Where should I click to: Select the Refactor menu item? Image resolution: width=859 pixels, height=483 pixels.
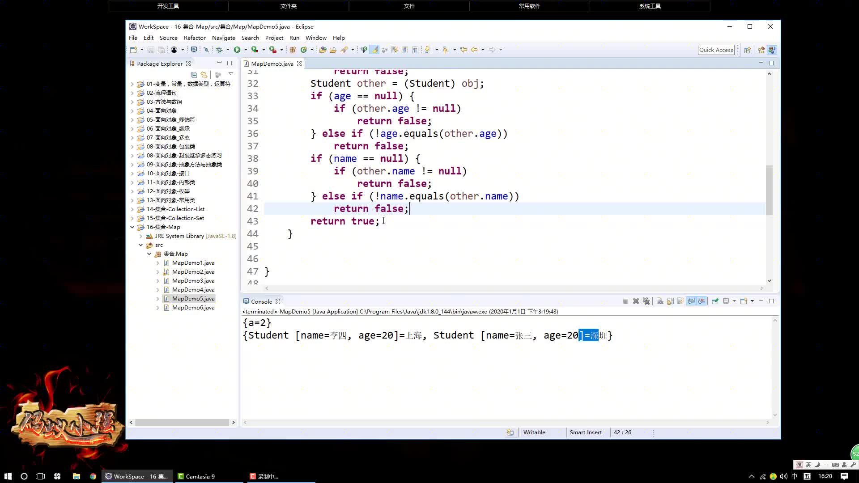pyautogui.click(x=194, y=38)
